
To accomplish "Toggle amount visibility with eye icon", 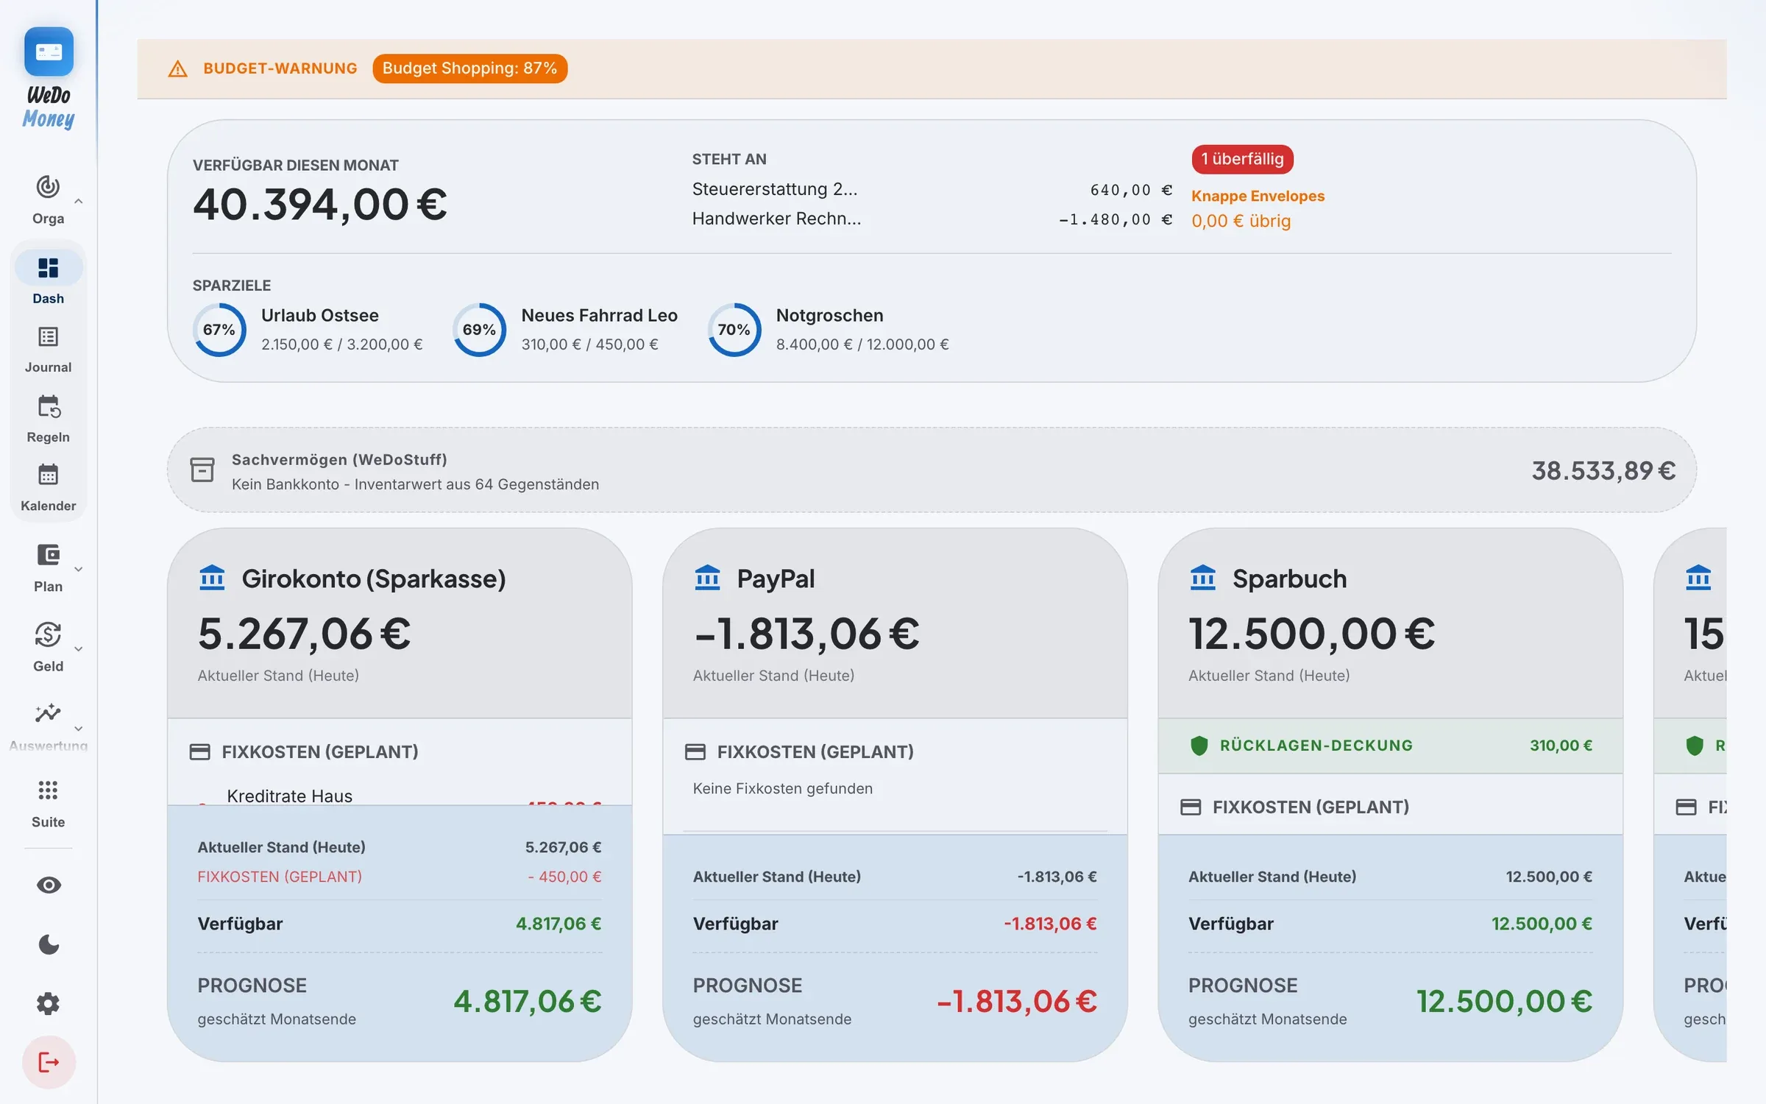I will pyautogui.click(x=49, y=885).
